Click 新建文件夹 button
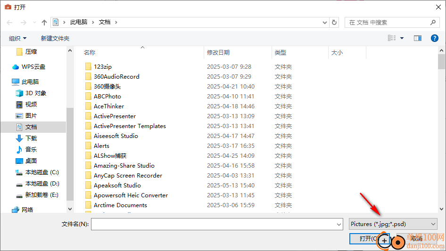This screenshot has width=446, height=251. coord(55,38)
